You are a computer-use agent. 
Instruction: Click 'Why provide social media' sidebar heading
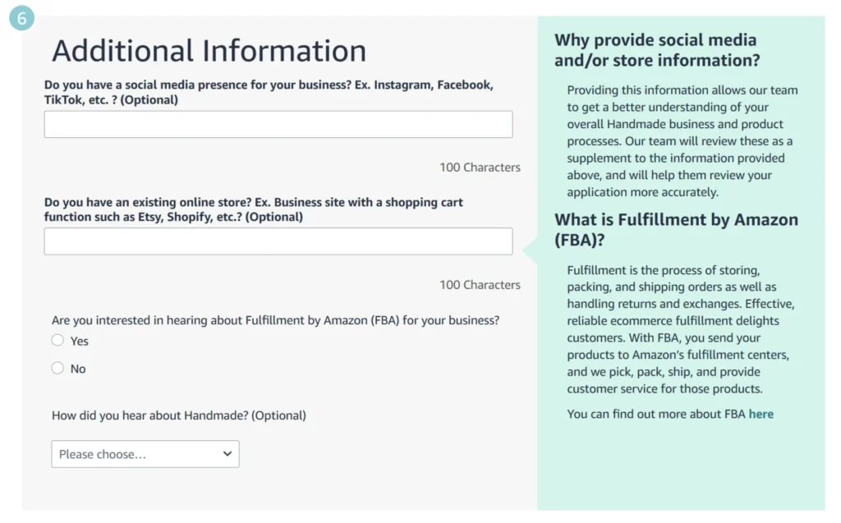click(656, 50)
